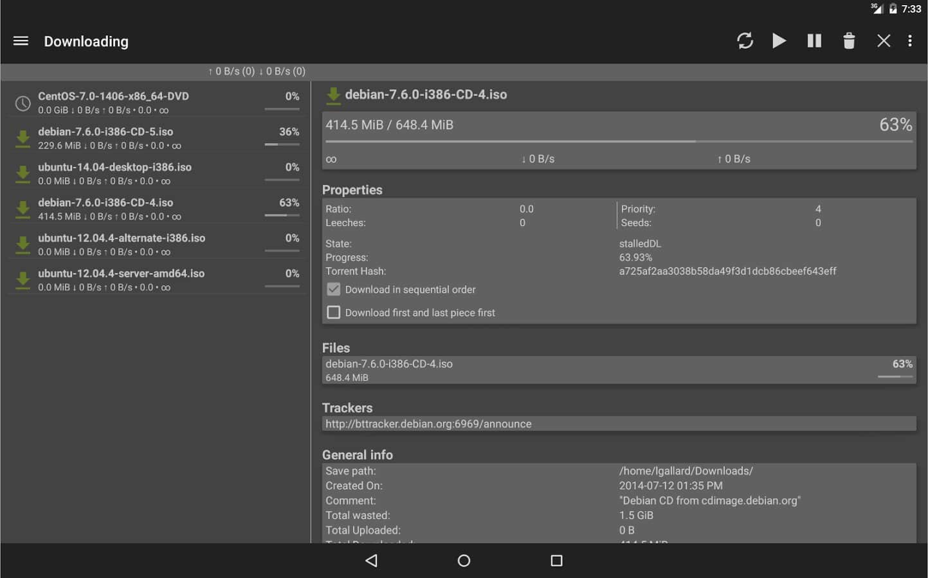Select CentOS-7.0-1406-x86_64-DVD torrent
Image resolution: width=928 pixels, height=578 pixels.
(x=156, y=103)
